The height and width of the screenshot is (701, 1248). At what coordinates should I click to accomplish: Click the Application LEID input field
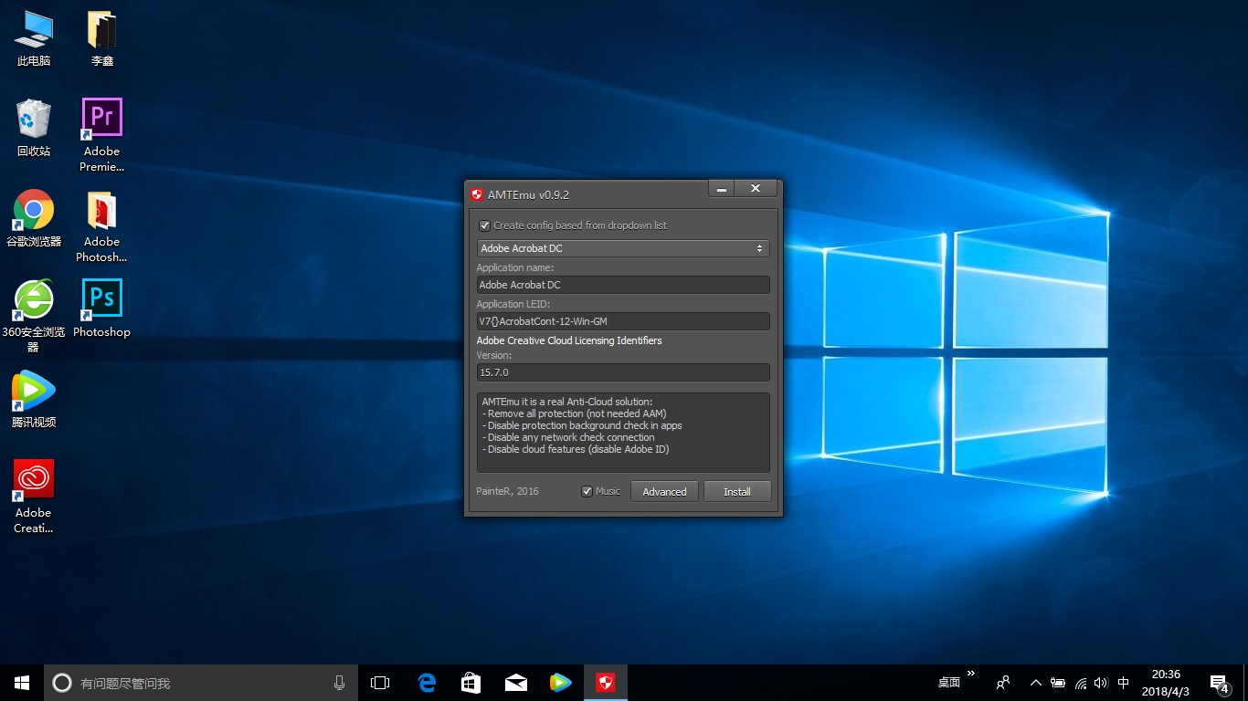tap(623, 321)
